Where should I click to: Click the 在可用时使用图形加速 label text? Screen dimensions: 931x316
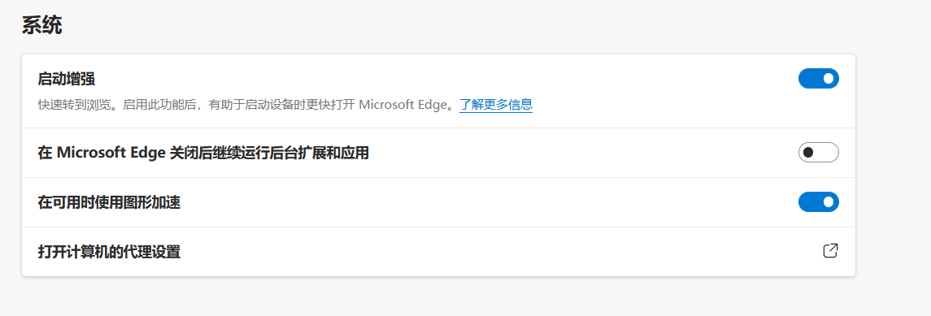[109, 203]
